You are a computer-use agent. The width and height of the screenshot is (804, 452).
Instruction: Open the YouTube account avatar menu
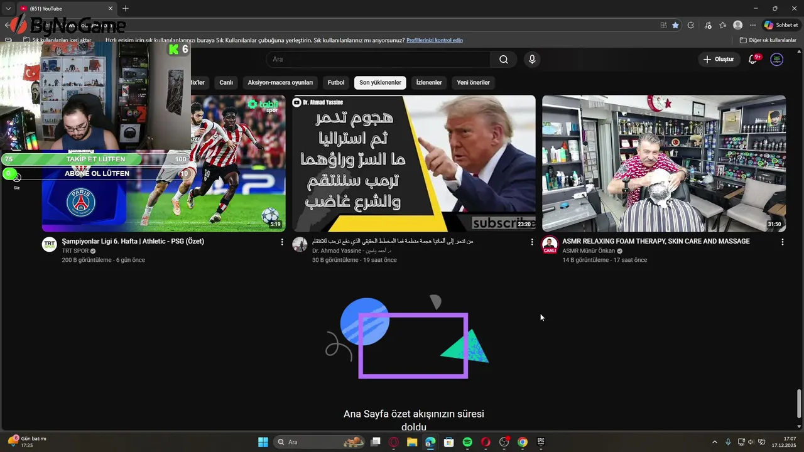pos(777,60)
